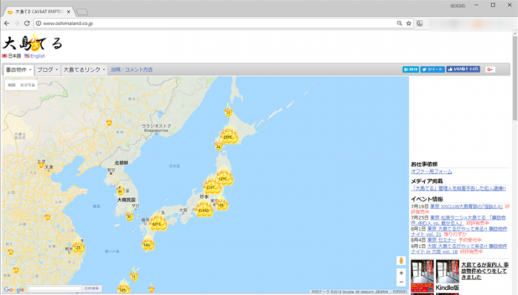Go back to the previous page

point(7,24)
